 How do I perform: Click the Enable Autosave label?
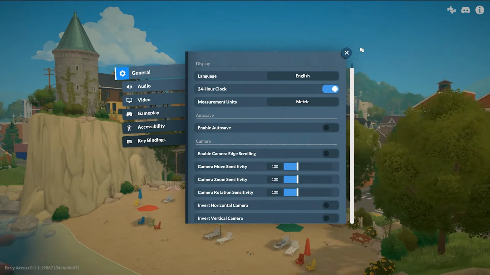214,128
